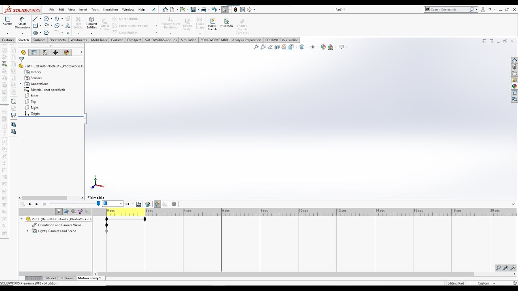Image resolution: width=518 pixels, height=291 pixels.
Task: Enable Instant2D
Action: pyautogui.click(x=226, y=23)
